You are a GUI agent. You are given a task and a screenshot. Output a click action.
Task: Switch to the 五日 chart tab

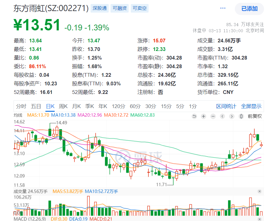tap(36, 106)
